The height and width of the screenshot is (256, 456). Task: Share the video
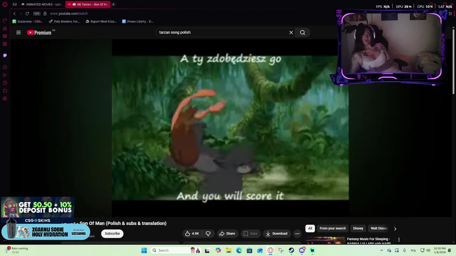(227, 234)
